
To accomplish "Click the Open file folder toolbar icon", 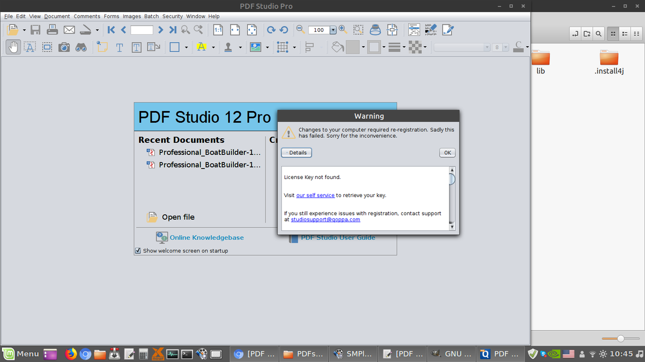I will click(12, 30).
